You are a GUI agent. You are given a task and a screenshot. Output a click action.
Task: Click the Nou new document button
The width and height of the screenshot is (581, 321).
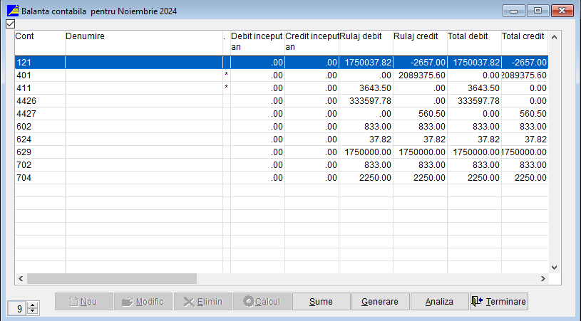coord(83,302)
